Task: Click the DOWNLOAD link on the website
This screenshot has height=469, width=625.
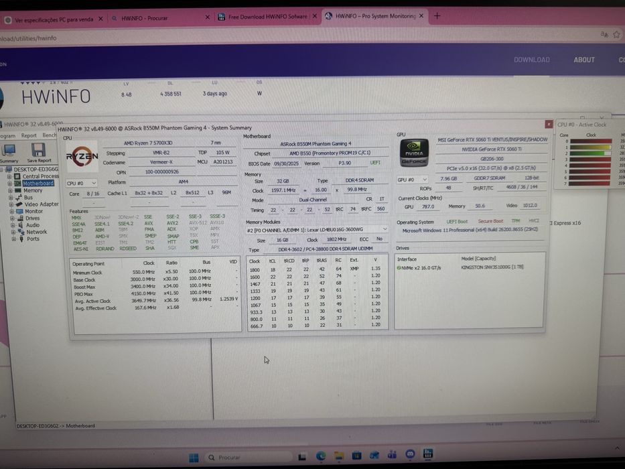Action: (532, 60)
